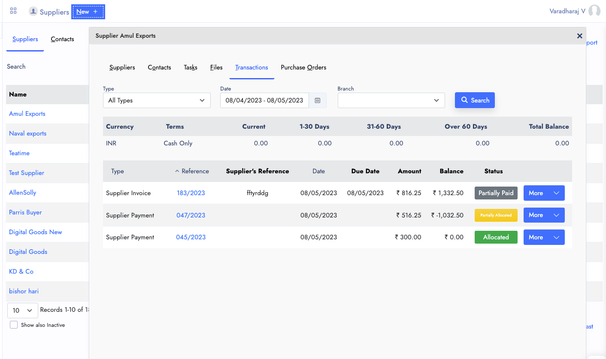Sort by the Type column header
This screenshot has width=606, height=359.
[x=118, y=171]
